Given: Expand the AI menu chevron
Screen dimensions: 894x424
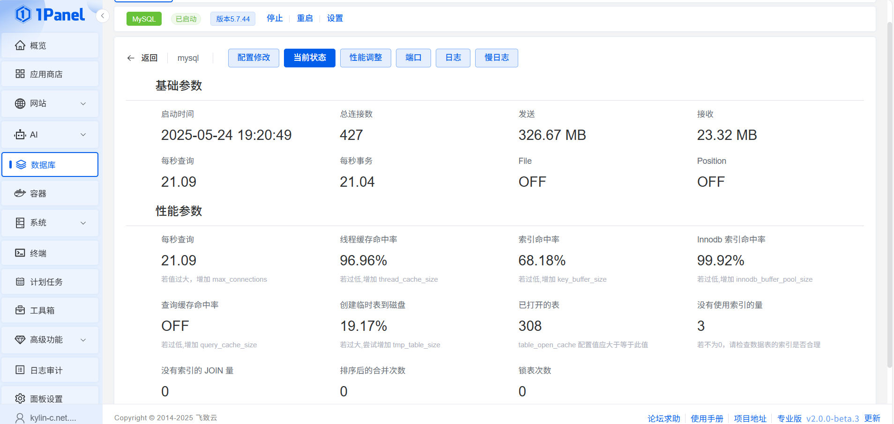Looking at the screenshot, I should [83, 135].
